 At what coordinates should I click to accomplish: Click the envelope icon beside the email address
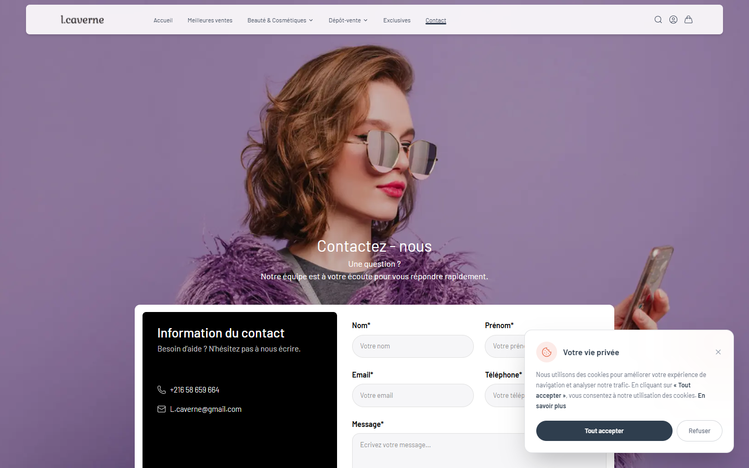(x=161, y=409)
